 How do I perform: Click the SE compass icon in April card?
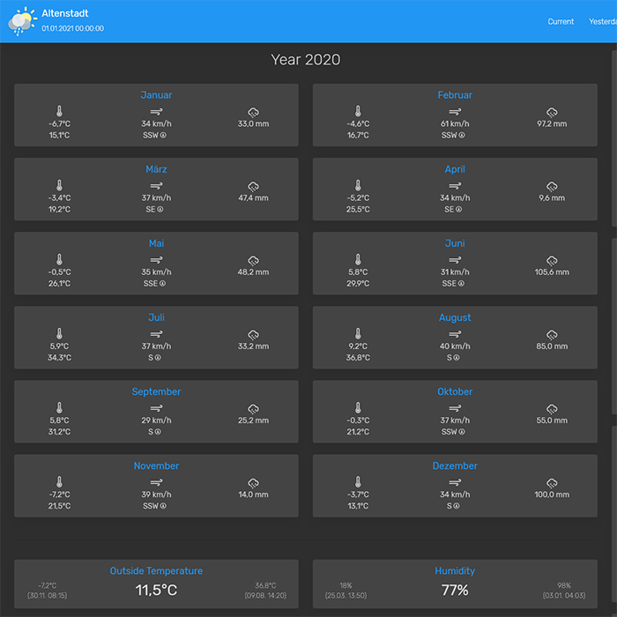[x=459, y=210]
